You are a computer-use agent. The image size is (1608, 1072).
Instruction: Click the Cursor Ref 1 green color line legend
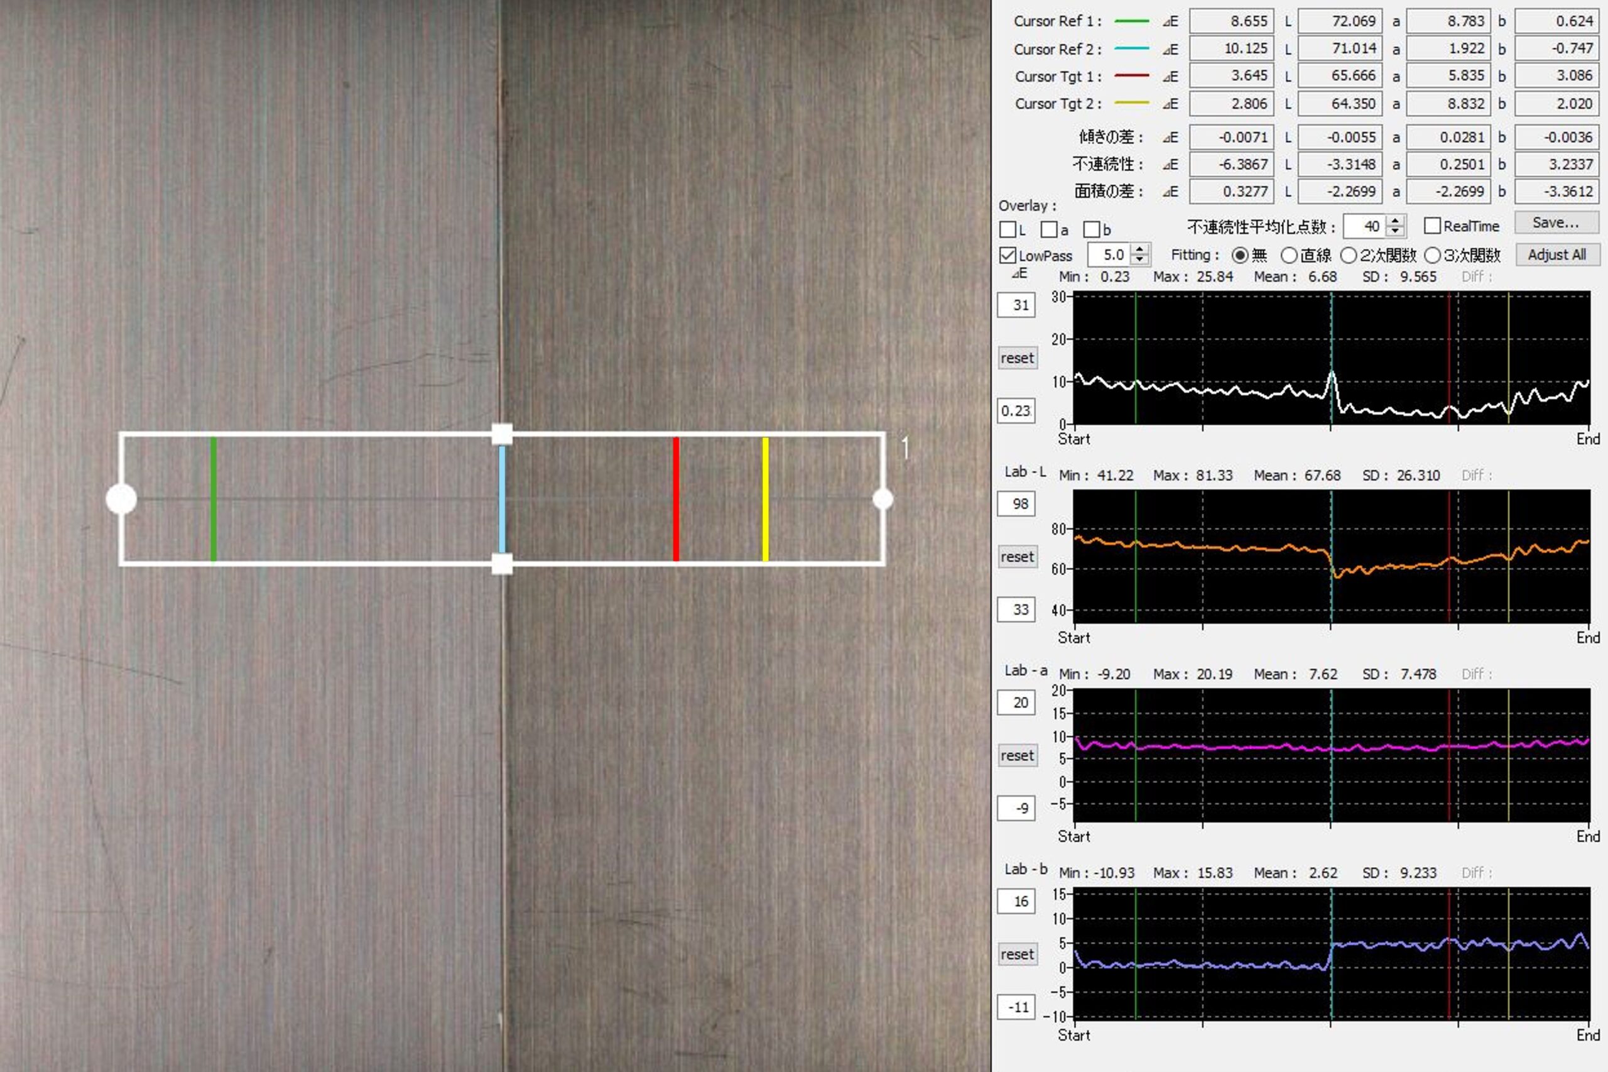1132,21
